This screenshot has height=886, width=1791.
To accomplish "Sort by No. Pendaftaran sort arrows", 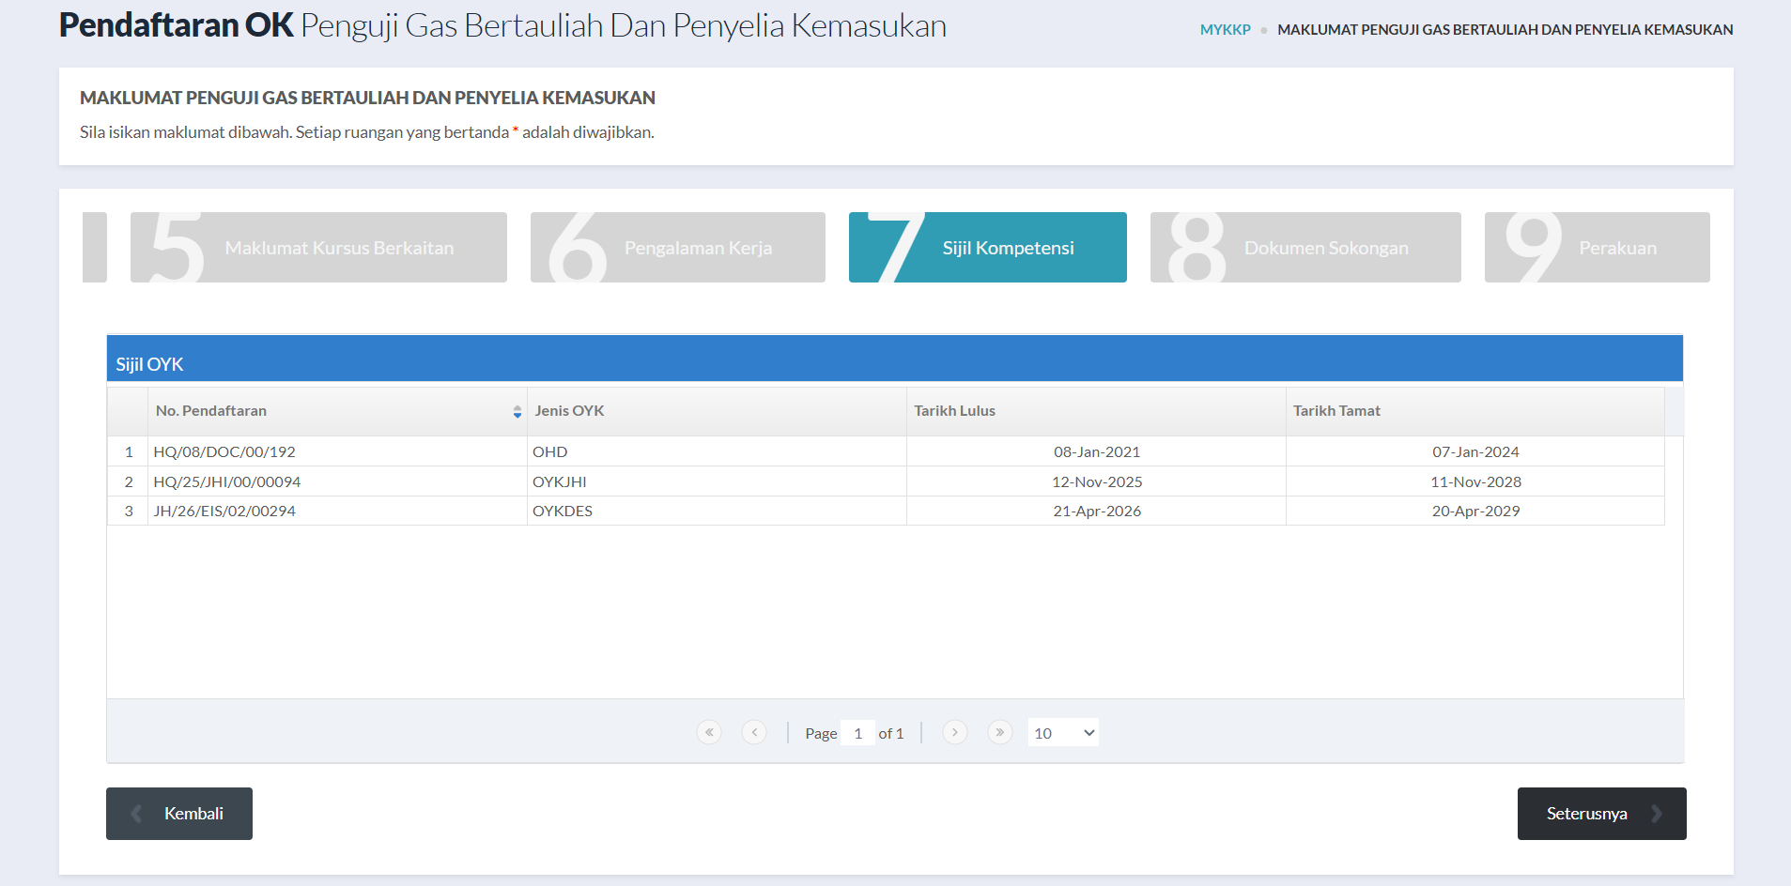I will [x=517, y=412].
